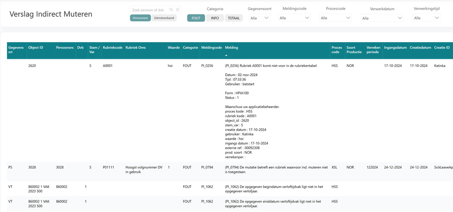453x212 pixels.
Task: Select the Persoonsnr search mode
Action: [140, 18]
